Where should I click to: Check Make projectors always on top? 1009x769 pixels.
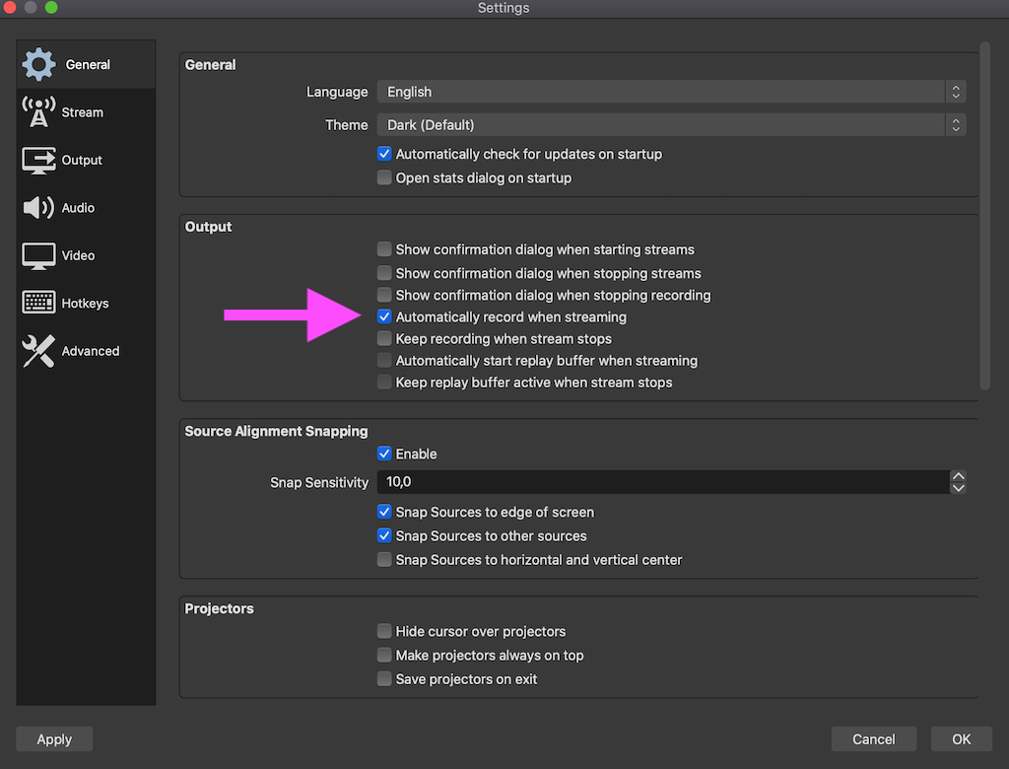[384, 655]
